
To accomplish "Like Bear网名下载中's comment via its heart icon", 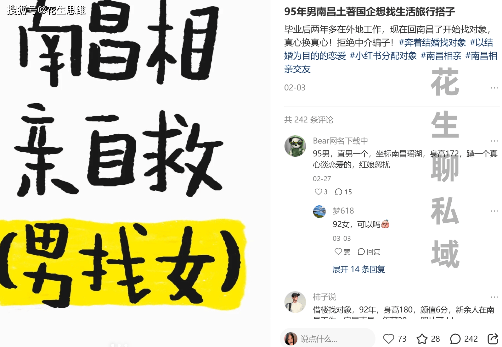I will tap(318, 192).
